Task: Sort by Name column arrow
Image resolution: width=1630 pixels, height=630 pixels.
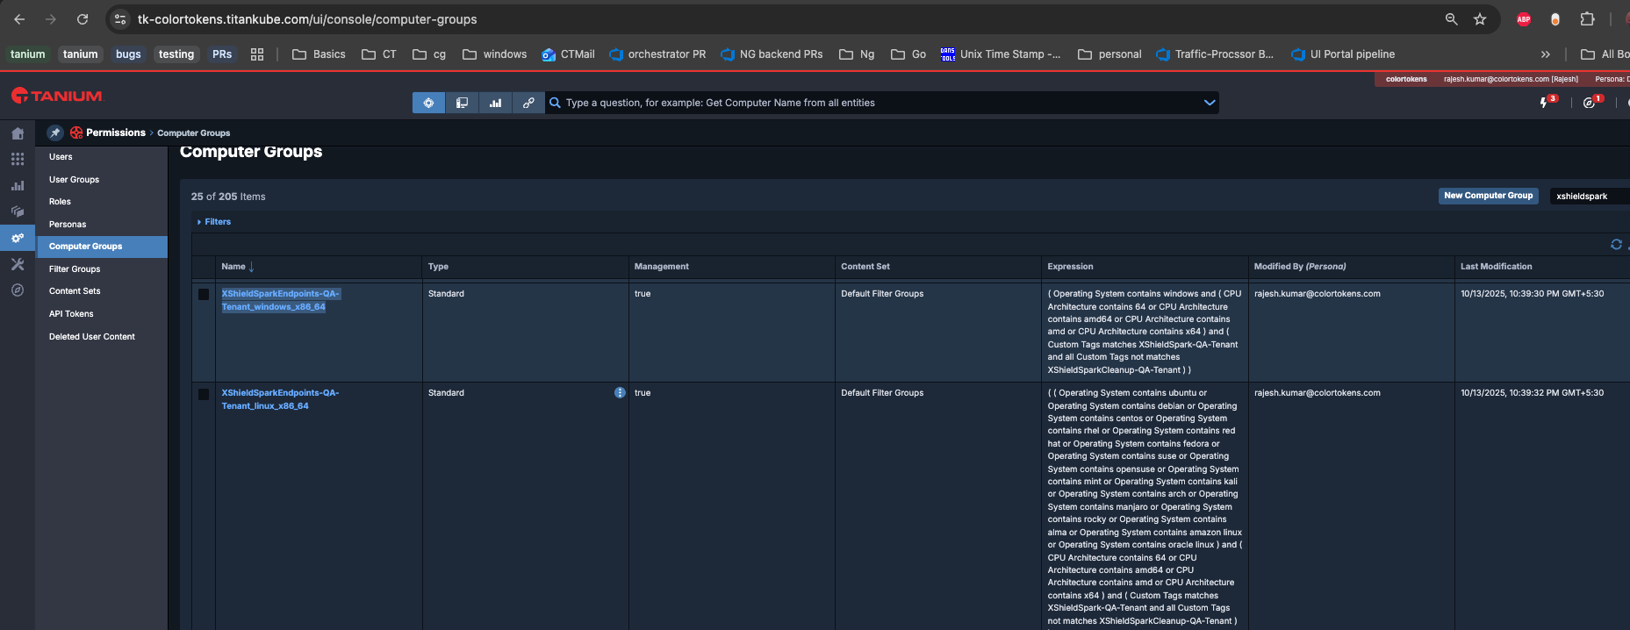Action: [251, 267]
